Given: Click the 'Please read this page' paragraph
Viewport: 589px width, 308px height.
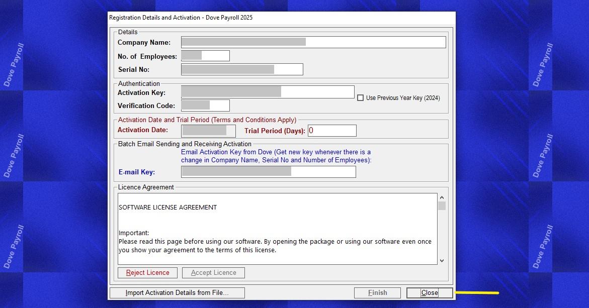Looking at the screenshot, I should tap(275, 246).
